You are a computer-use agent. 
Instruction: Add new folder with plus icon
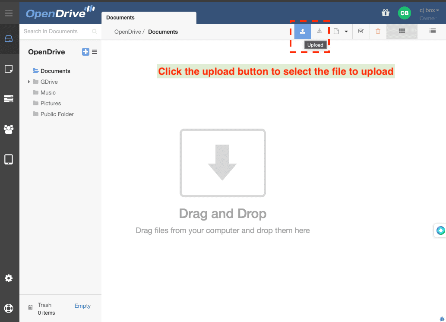pos(85,52)
